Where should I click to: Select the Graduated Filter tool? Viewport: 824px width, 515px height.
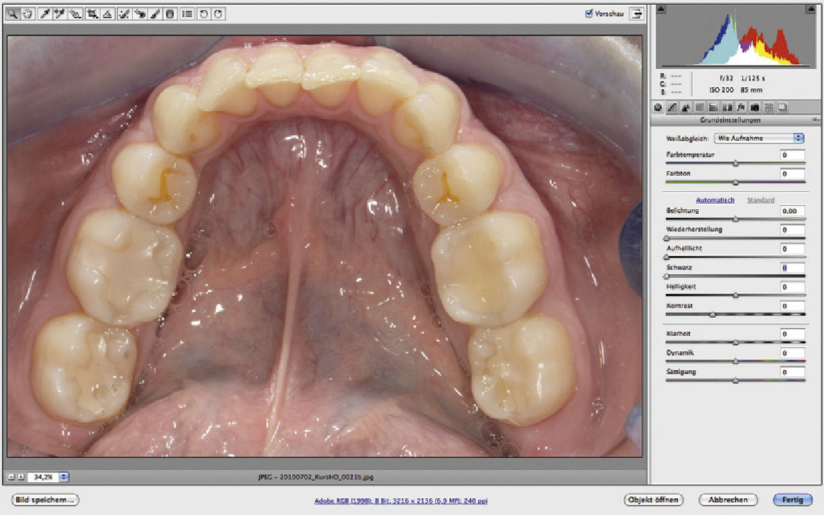pyautogui.click(x=170, y=13)
